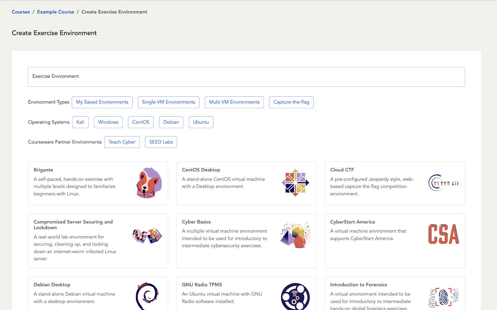Screen dimensions: 497x310
Task: Select the CyberStart America card title
Action: point(353,222)
